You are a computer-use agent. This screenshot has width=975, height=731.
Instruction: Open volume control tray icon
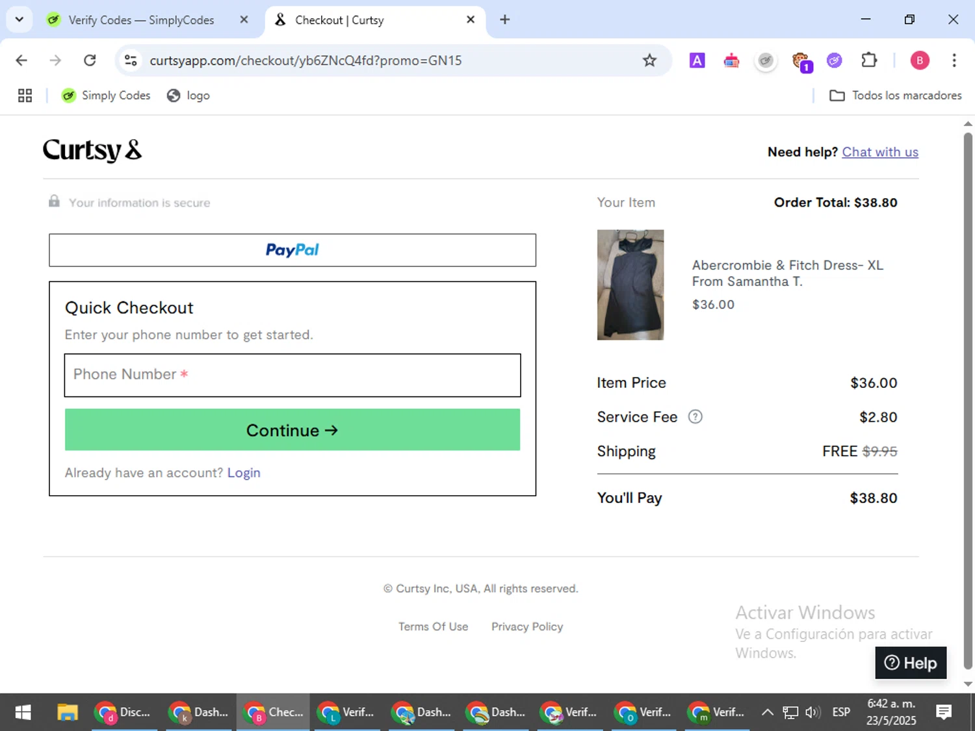click(812, 712)
